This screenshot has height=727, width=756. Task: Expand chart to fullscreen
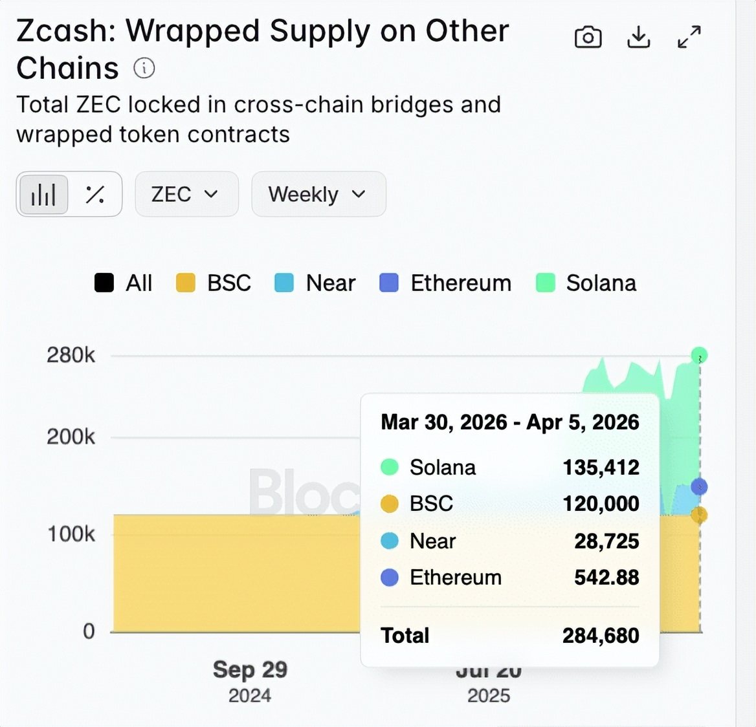click(x=689, y=38)
